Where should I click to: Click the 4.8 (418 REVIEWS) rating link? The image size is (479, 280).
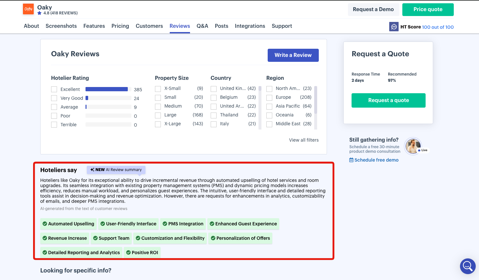(x=61, y=13)
